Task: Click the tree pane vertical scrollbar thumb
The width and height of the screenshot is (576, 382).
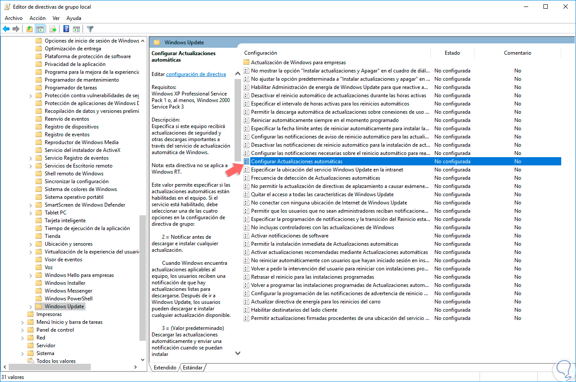Action: point(143,278)
